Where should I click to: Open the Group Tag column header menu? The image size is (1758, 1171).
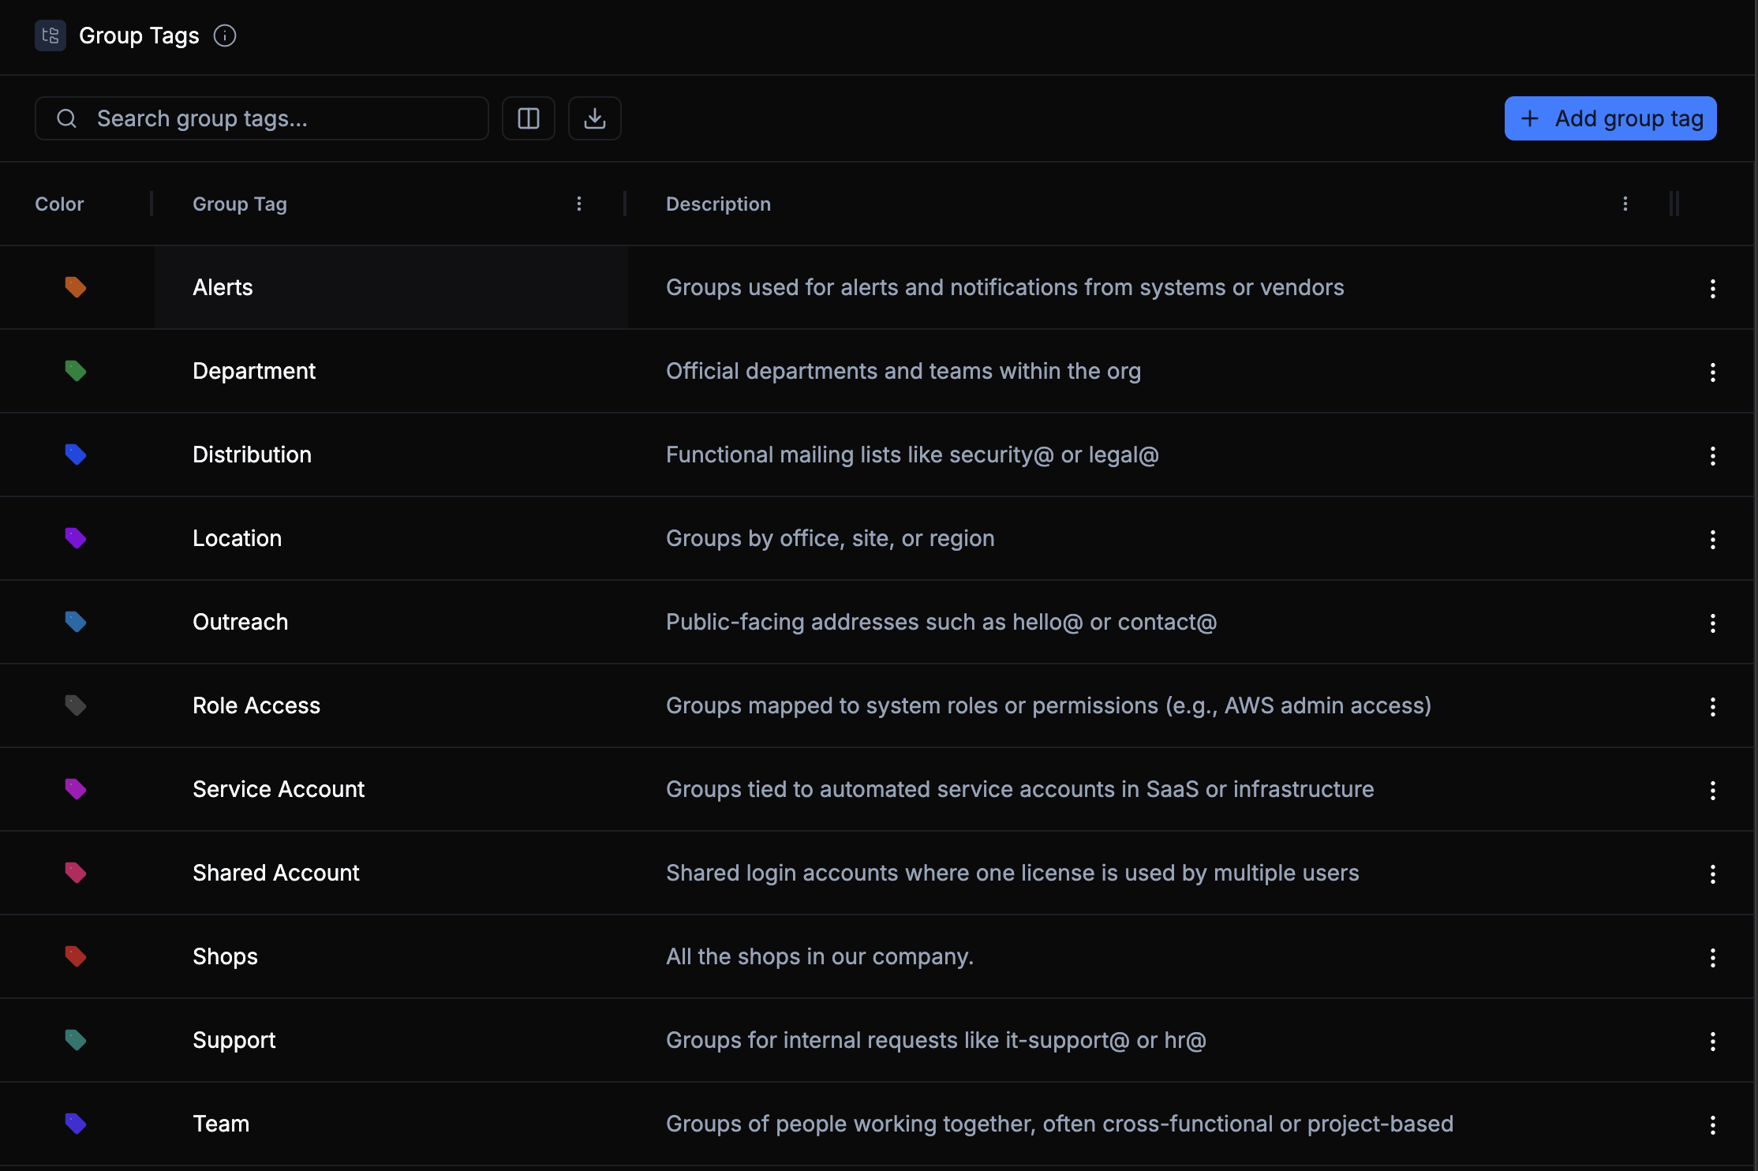pos(579,204)
